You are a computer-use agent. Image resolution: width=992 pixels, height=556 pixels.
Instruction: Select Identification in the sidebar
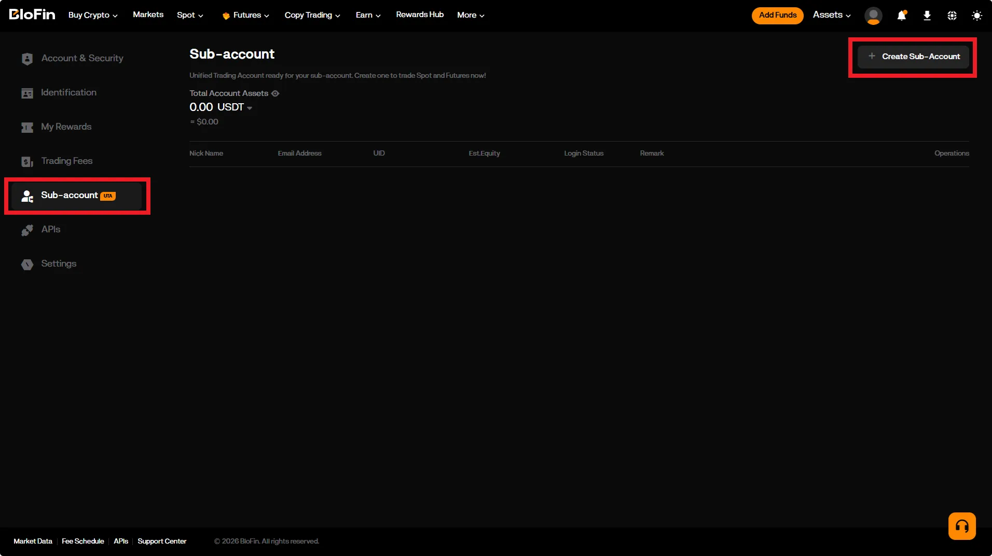[76, 93]
